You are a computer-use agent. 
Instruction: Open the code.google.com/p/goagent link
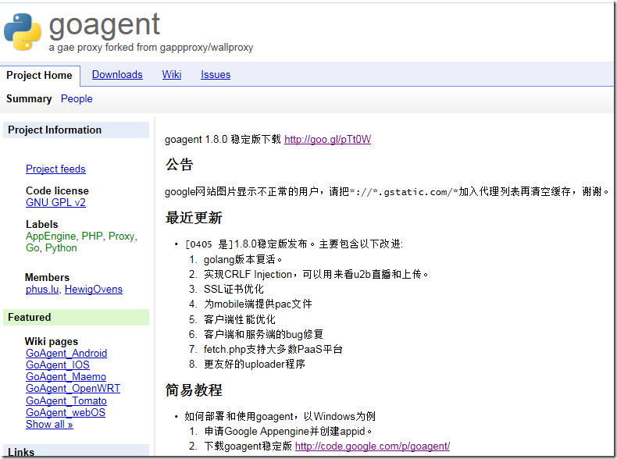pos(373,447)
